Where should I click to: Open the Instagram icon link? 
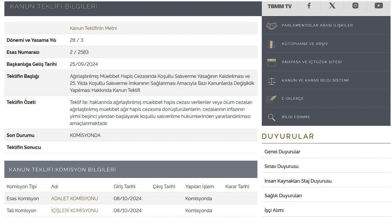(x=355, y=6)
